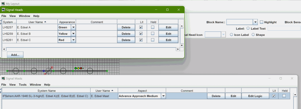Select LH$257 system name cell
Image resolution: width=301 pixels, height=109 pixels.
pyautogui.click(x=9, y=28)
